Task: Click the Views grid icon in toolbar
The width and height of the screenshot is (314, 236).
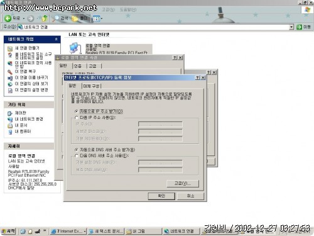Action: click(x=96, y=18)
